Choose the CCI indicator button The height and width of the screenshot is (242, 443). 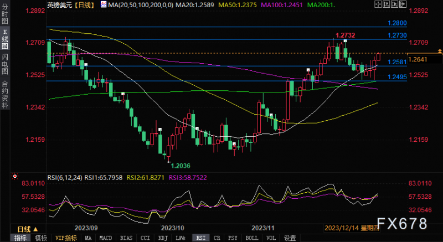pyautogui.click(x=145, y=238)
